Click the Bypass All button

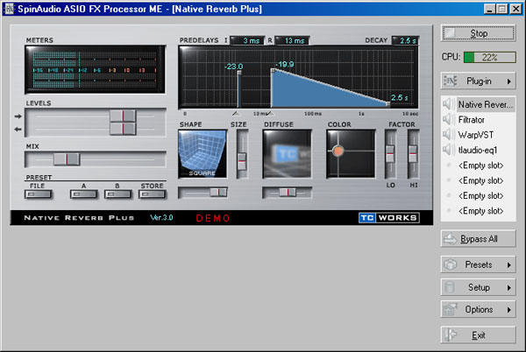pyautogui.click(x=478, y=239)
